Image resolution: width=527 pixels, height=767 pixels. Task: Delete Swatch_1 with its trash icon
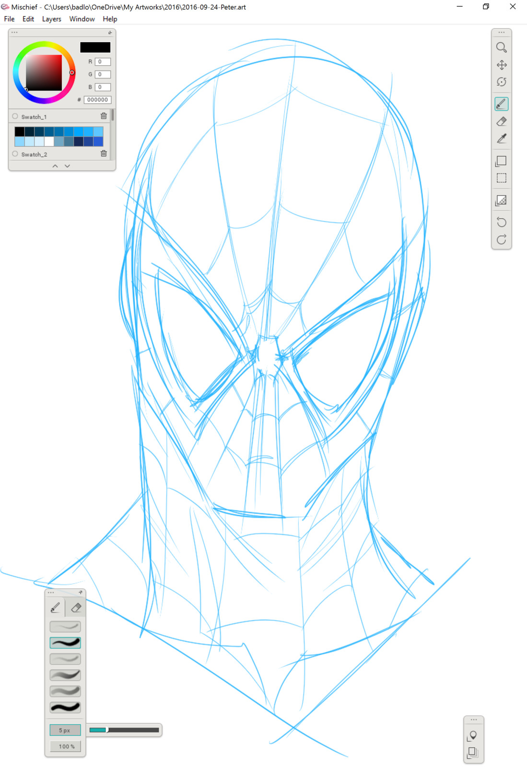(x=104, y=116)
